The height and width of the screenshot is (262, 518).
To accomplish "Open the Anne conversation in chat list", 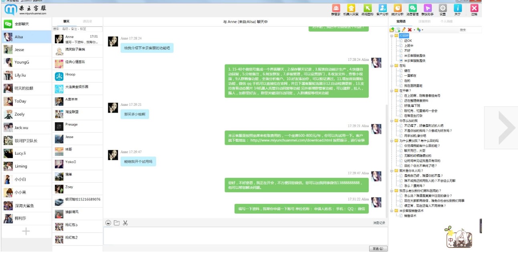I will 77,39.
